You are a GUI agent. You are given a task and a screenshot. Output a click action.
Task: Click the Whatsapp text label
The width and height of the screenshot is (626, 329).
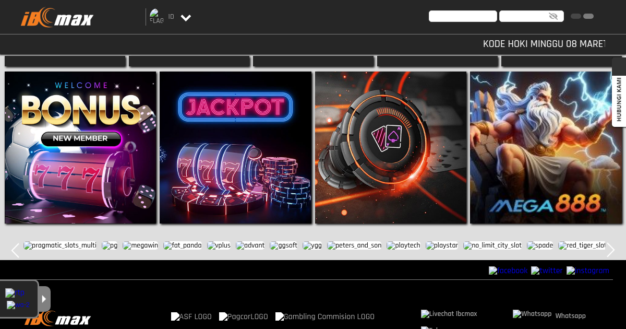570,316
